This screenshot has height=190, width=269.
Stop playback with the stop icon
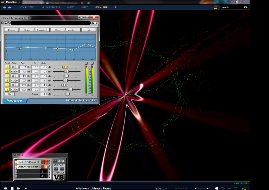tap(26, 188)
